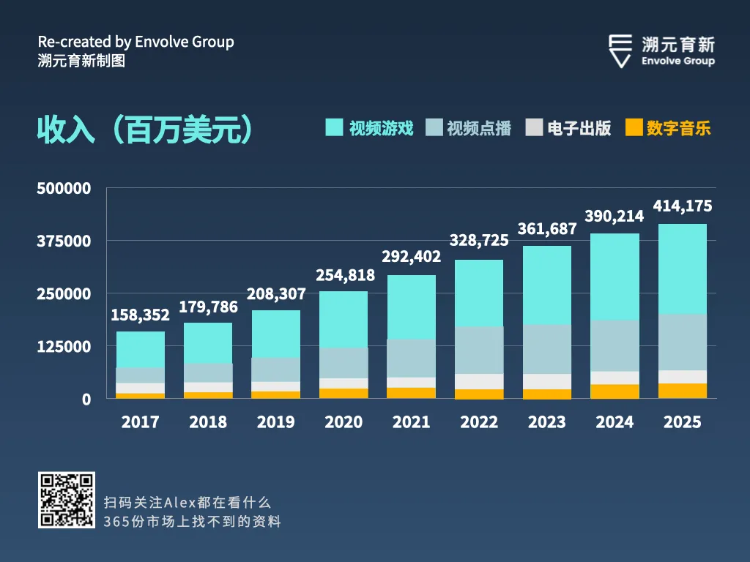
Task: Select the 2019 white e-publishing bar segment
Action: tap(276, 386)
